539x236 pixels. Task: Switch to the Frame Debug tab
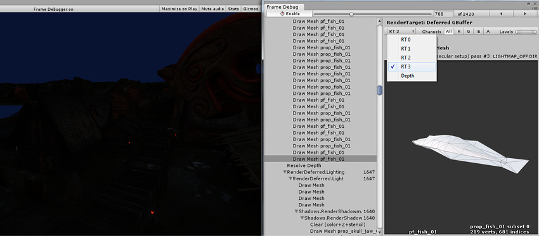click(282, 7)
